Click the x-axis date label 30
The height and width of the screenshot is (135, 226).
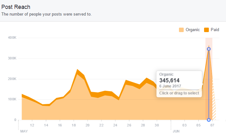click(x=156, y=125)
